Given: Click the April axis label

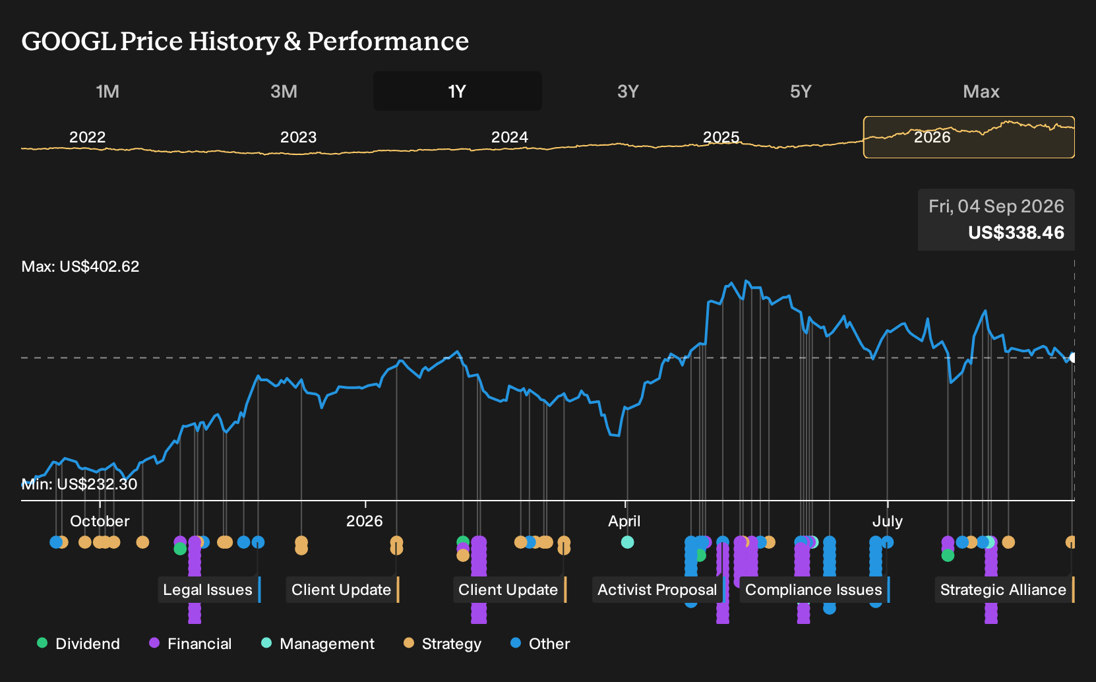Looking at the screenshot, I should (x=624, y=521).
